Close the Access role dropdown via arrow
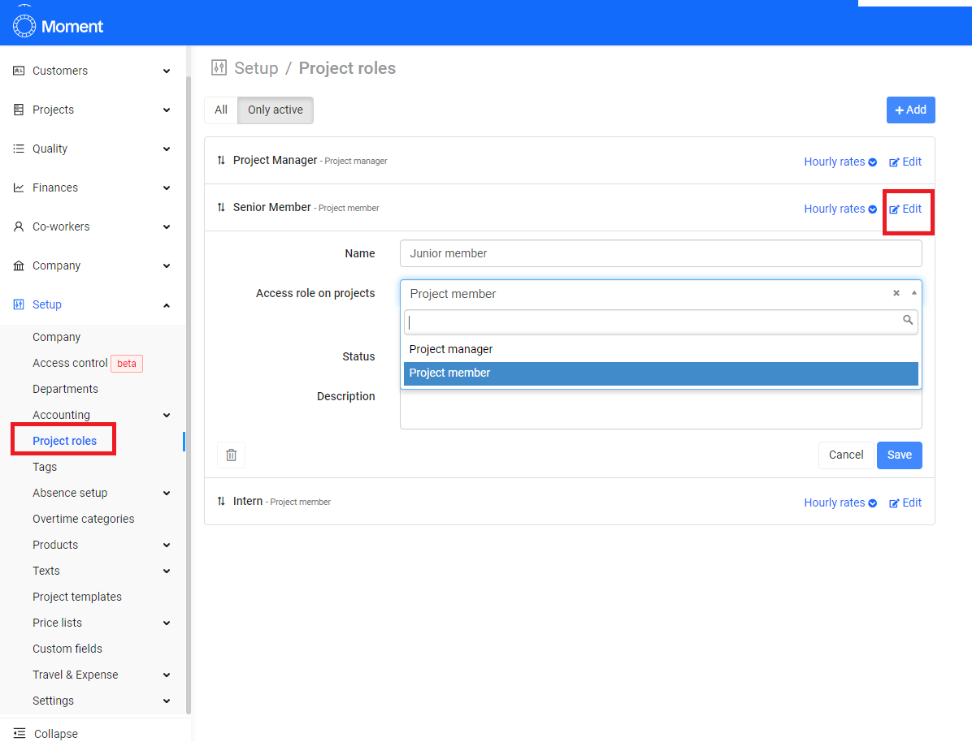The height and width of the screenshot is (742, 972). click(x=913, y=293)
